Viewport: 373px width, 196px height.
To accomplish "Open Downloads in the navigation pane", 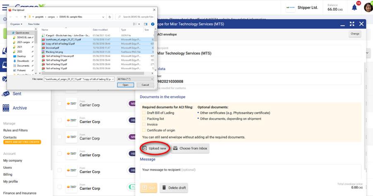I will coord(23,61).
